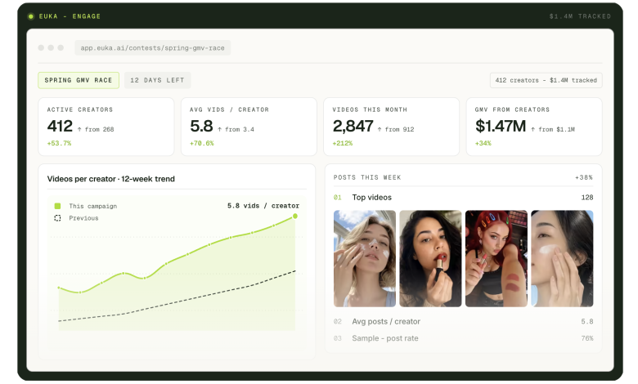Open the GMV From Creators stat card

tap(534, 127)
